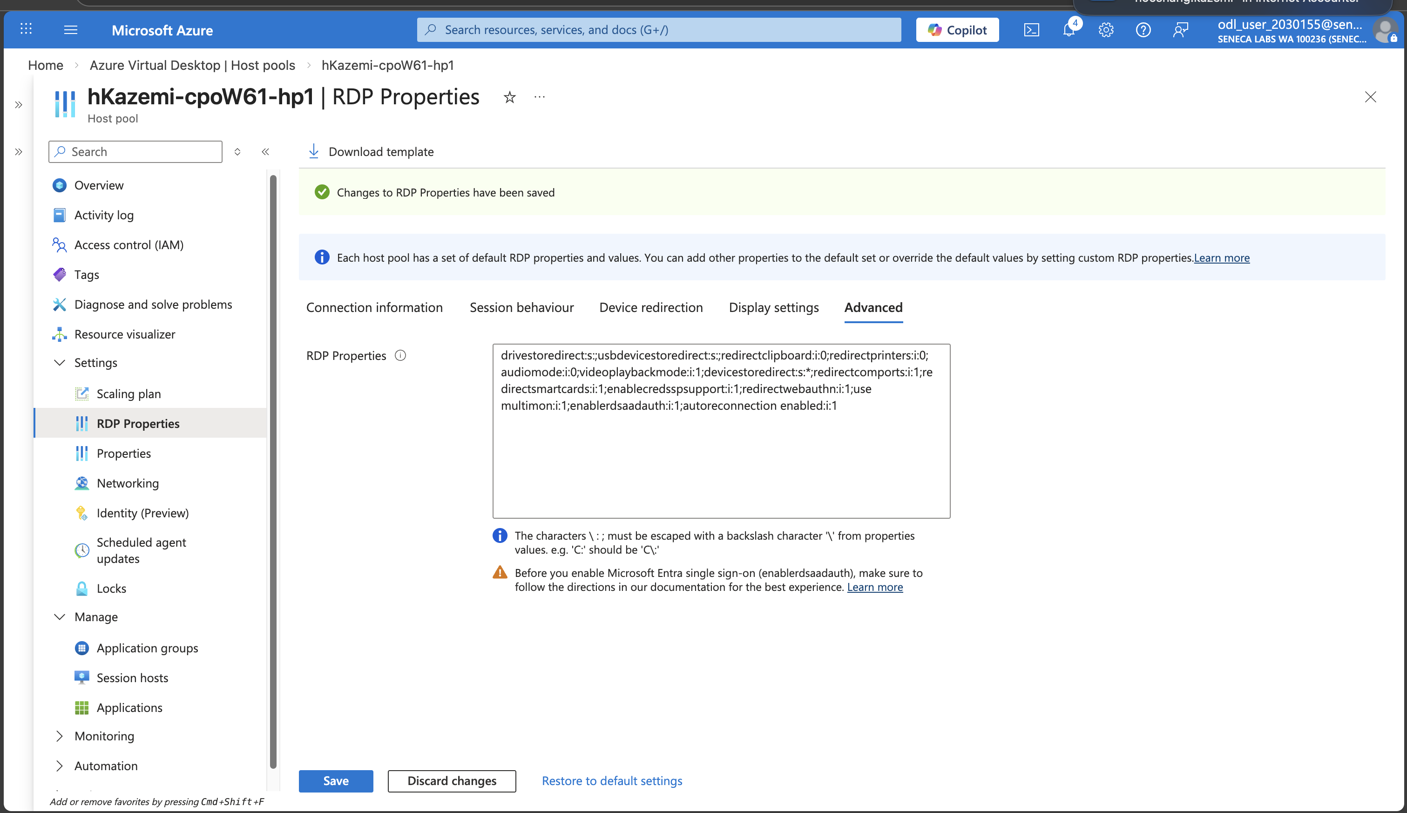1407x813 pixels.
Task: Click Discard changes button
Action: click(452, 780)
